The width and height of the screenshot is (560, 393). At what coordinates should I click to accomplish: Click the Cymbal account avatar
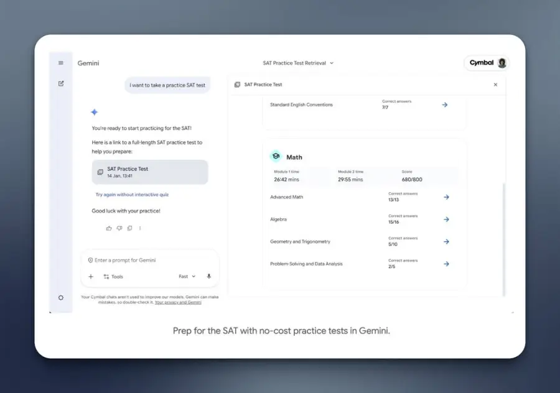click(x=502, y=63)
